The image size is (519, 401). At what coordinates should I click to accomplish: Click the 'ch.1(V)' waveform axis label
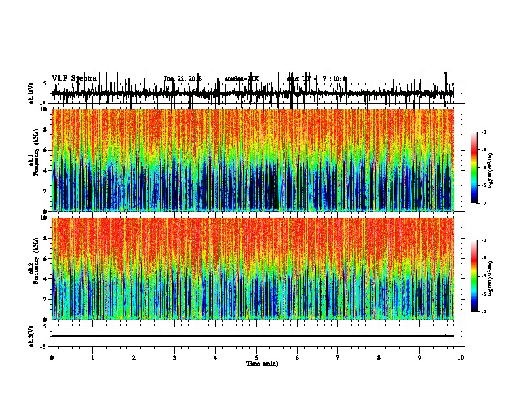coord(31,93)
